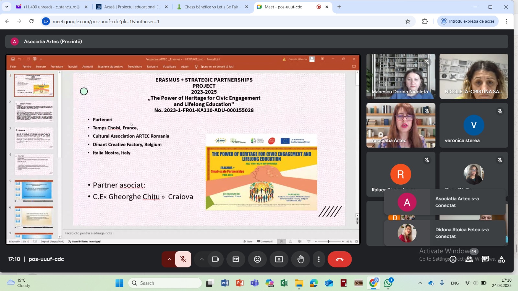Open meeting details info icon
The width and height of the screenshot is (518, 291).
(453, 259)
